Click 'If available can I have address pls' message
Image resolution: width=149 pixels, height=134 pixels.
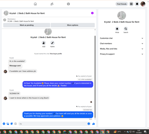click(23, 71)
